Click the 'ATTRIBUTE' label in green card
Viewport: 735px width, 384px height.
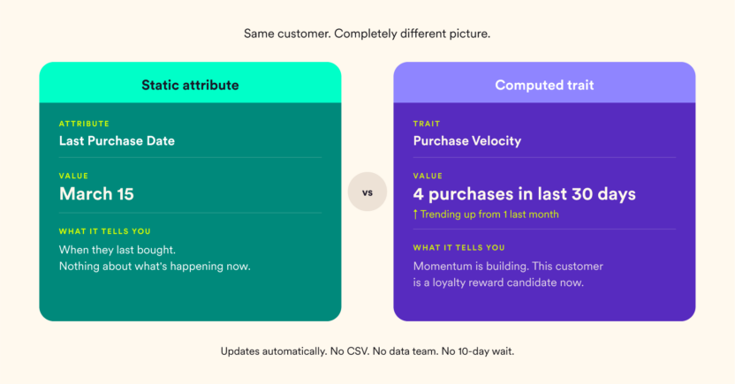click(85, 124)
